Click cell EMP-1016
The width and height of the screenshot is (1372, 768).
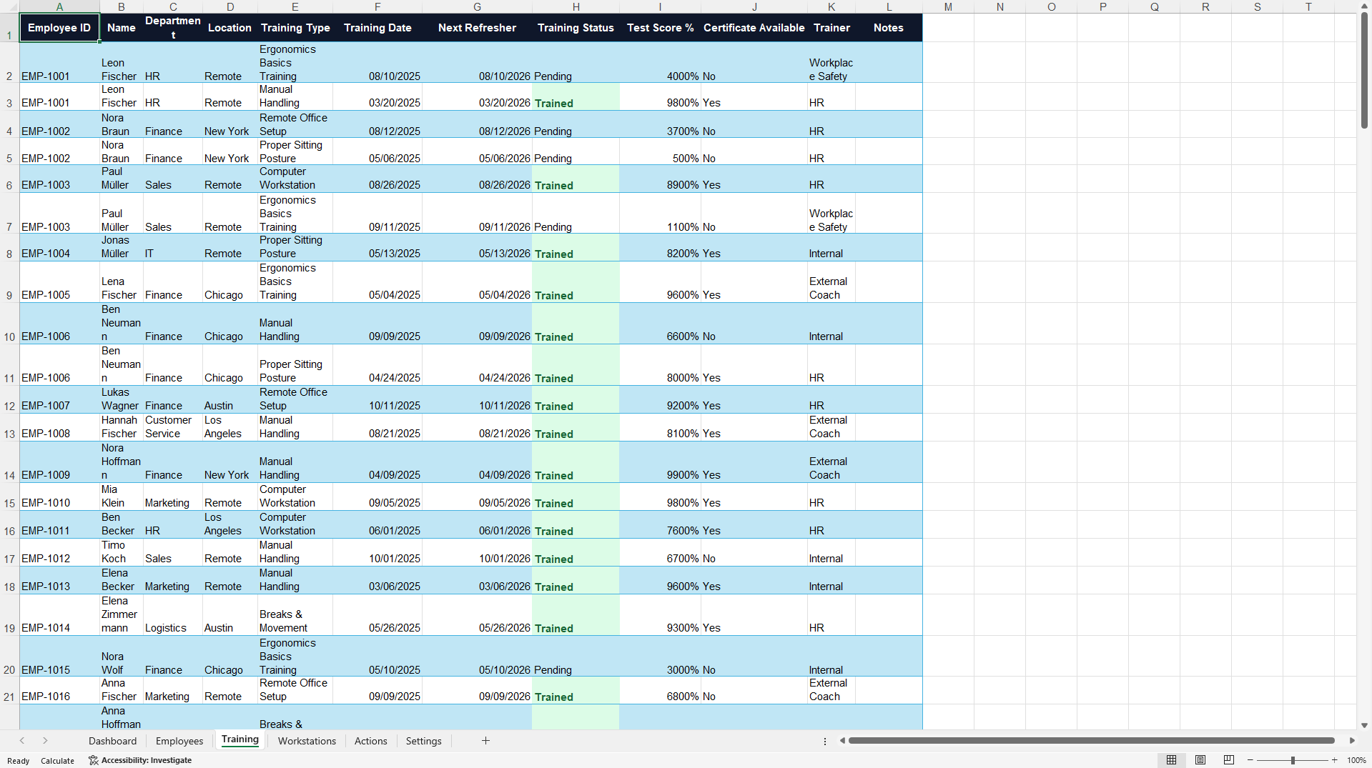tap(59, 690)
